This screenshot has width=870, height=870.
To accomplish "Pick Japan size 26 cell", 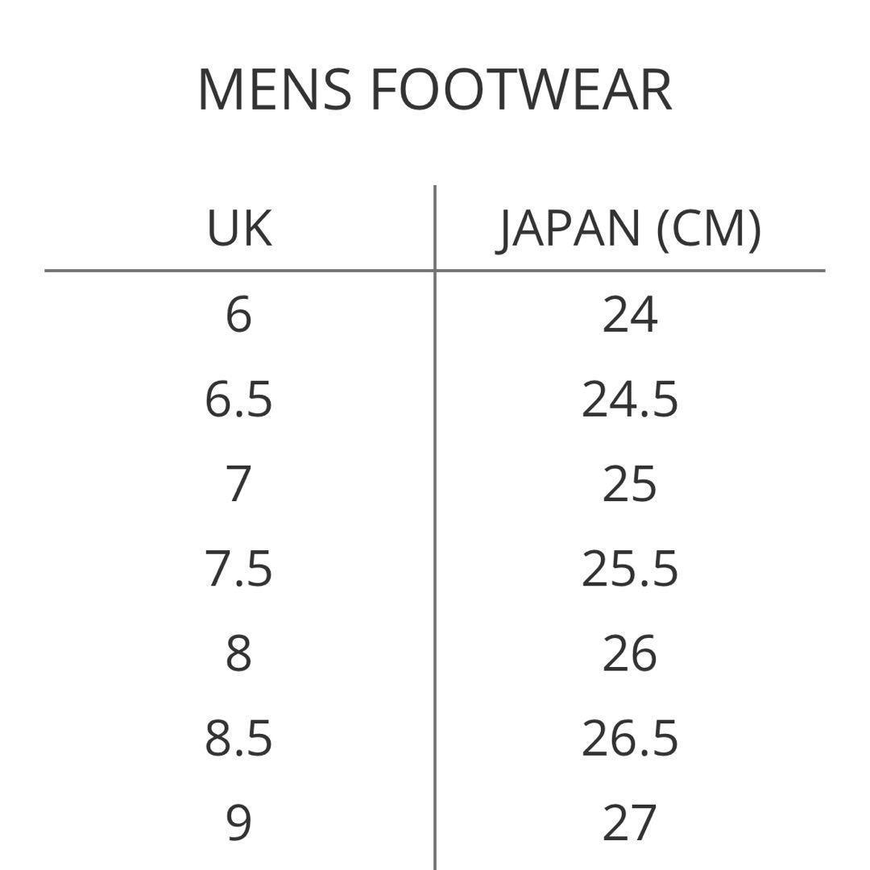I will 629,654.
